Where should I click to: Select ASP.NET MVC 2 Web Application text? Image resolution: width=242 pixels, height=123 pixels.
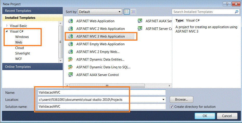[x=100, y=29]
